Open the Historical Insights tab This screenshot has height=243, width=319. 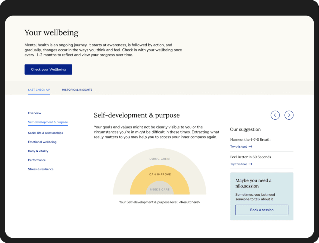click(x=77, y=90)
